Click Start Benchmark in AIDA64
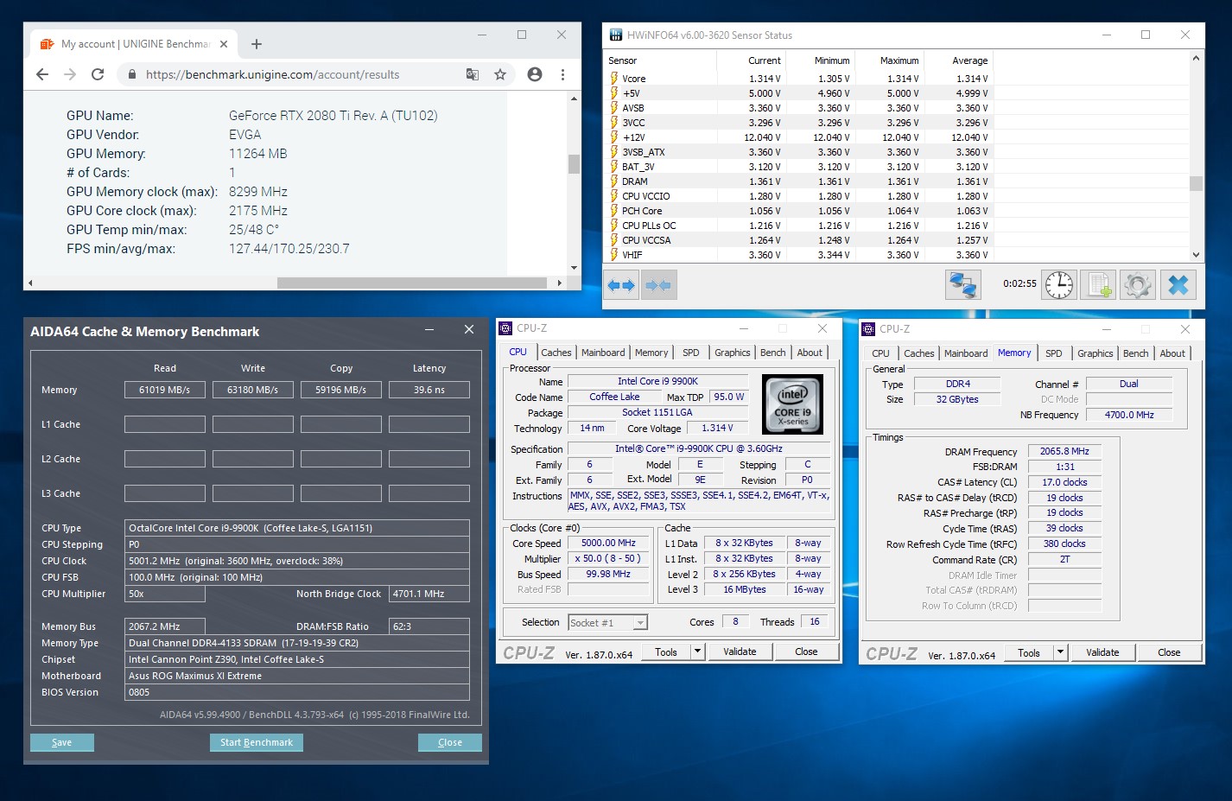 257,742
